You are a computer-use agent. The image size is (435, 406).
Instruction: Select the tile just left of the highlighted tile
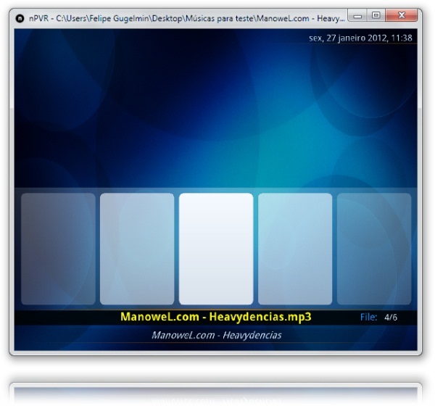pyautogui.click(x=137, y=249)
